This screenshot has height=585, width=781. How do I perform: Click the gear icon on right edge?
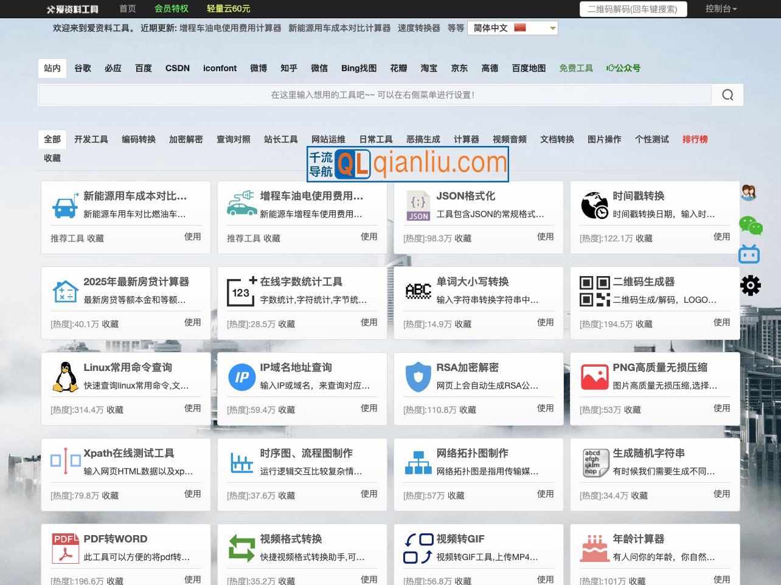750,285
